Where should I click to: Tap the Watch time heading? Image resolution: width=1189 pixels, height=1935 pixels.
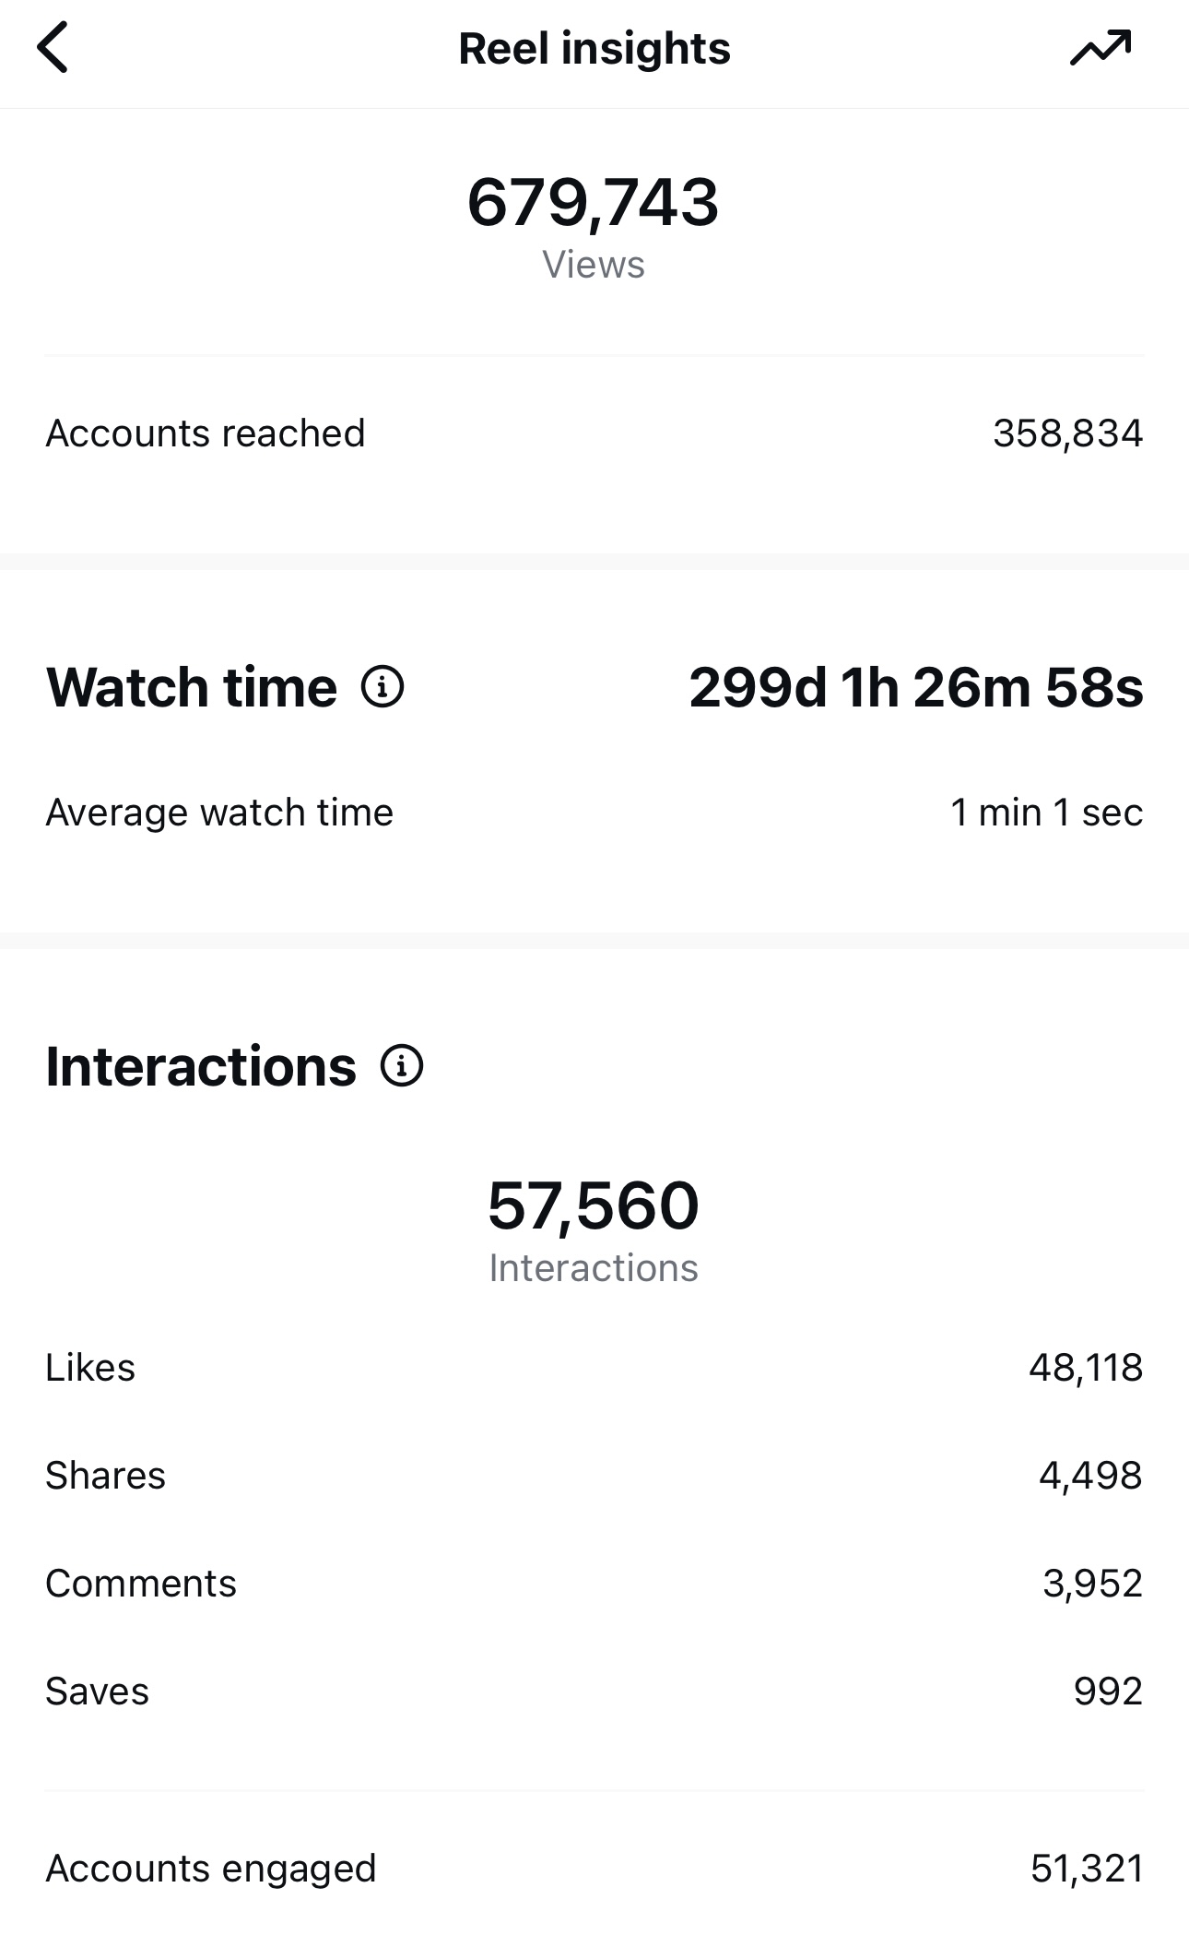click(192, 687)
